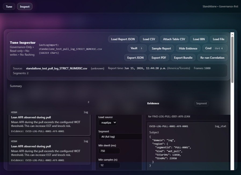
Task: Click the vertical scrollbar thumb
Action: pyautogui.click(x=232, y=60)
